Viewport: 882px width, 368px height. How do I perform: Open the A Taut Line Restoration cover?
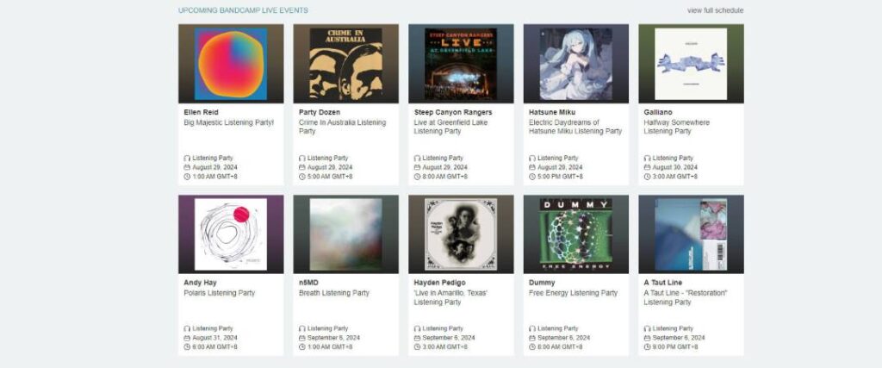(x=691, y=234)
